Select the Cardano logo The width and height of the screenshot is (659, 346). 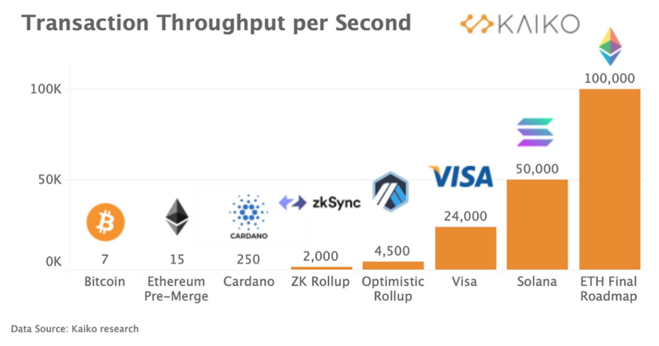249,217
